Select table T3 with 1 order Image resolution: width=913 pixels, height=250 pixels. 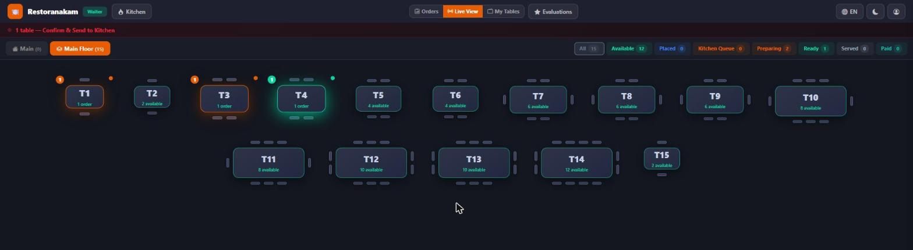[224, 99]
